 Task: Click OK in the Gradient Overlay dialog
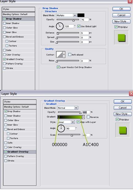(123, 101)
